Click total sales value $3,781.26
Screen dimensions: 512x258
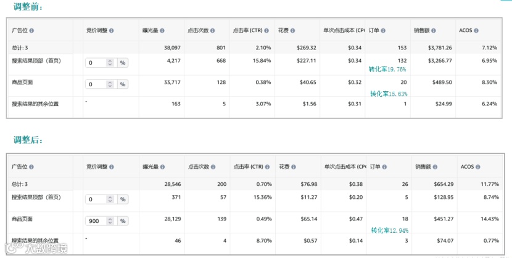[x=440, y=47]
